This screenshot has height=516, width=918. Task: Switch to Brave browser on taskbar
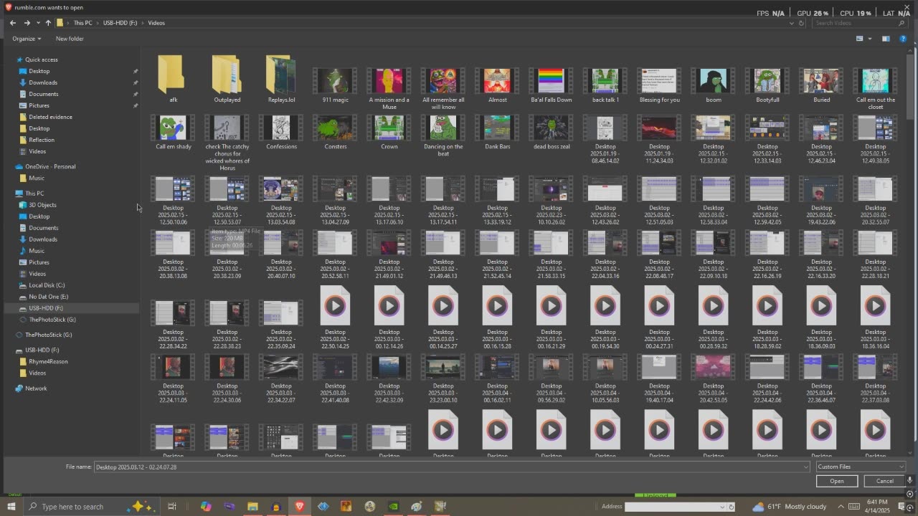click(x=300, y=507)
